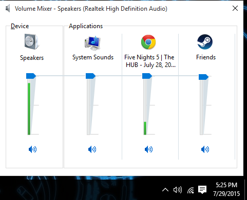
Task: Click the taskbar clock showing 5:25 PM
Action: [226, 189]
